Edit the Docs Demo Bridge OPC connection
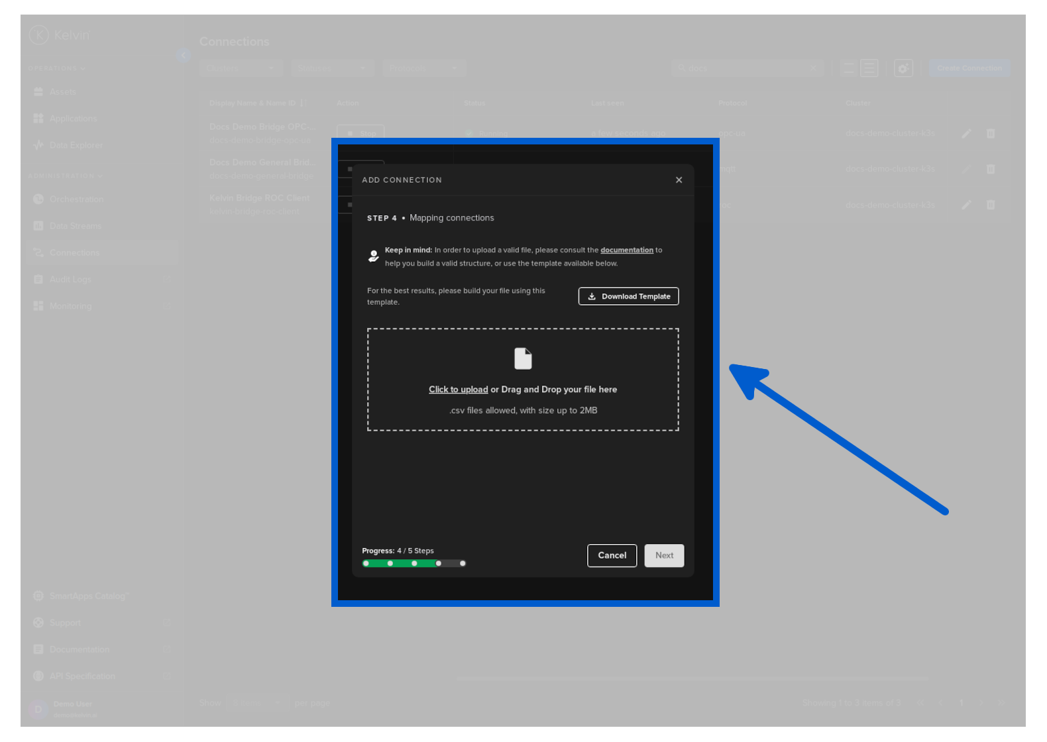This screenshot has height=742, width=1047. (966, 134)
